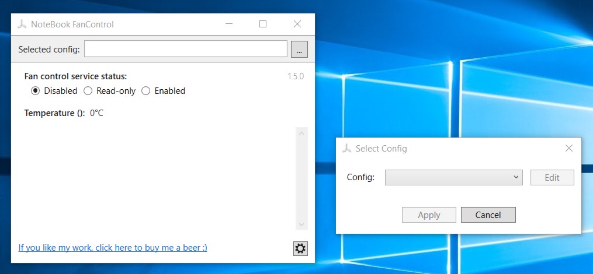Click the Select Config dialog fan icon
The image size is (593, 274).
tap(346, 148)
